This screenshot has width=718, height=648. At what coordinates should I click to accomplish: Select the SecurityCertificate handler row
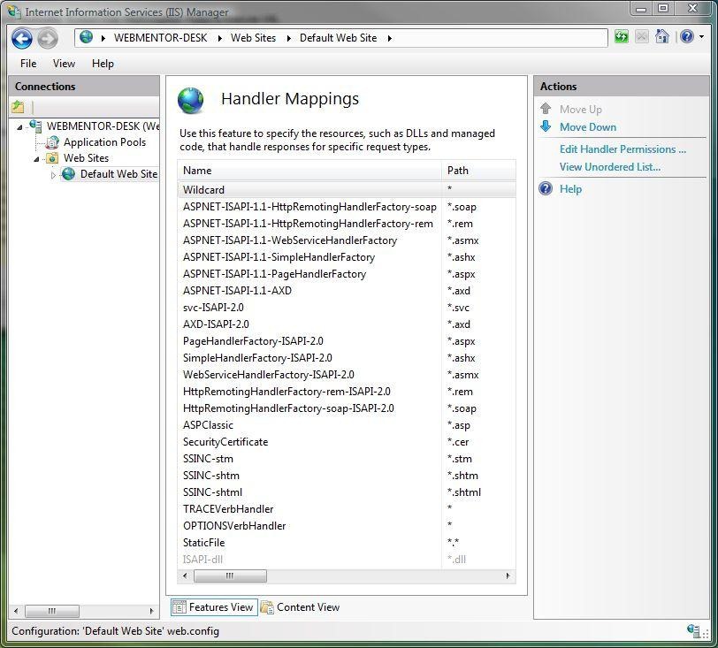(x=347, y=442)
